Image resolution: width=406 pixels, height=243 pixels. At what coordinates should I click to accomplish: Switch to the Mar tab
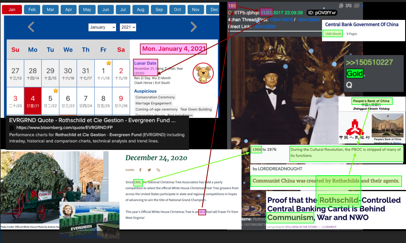(x=50, y=10)
